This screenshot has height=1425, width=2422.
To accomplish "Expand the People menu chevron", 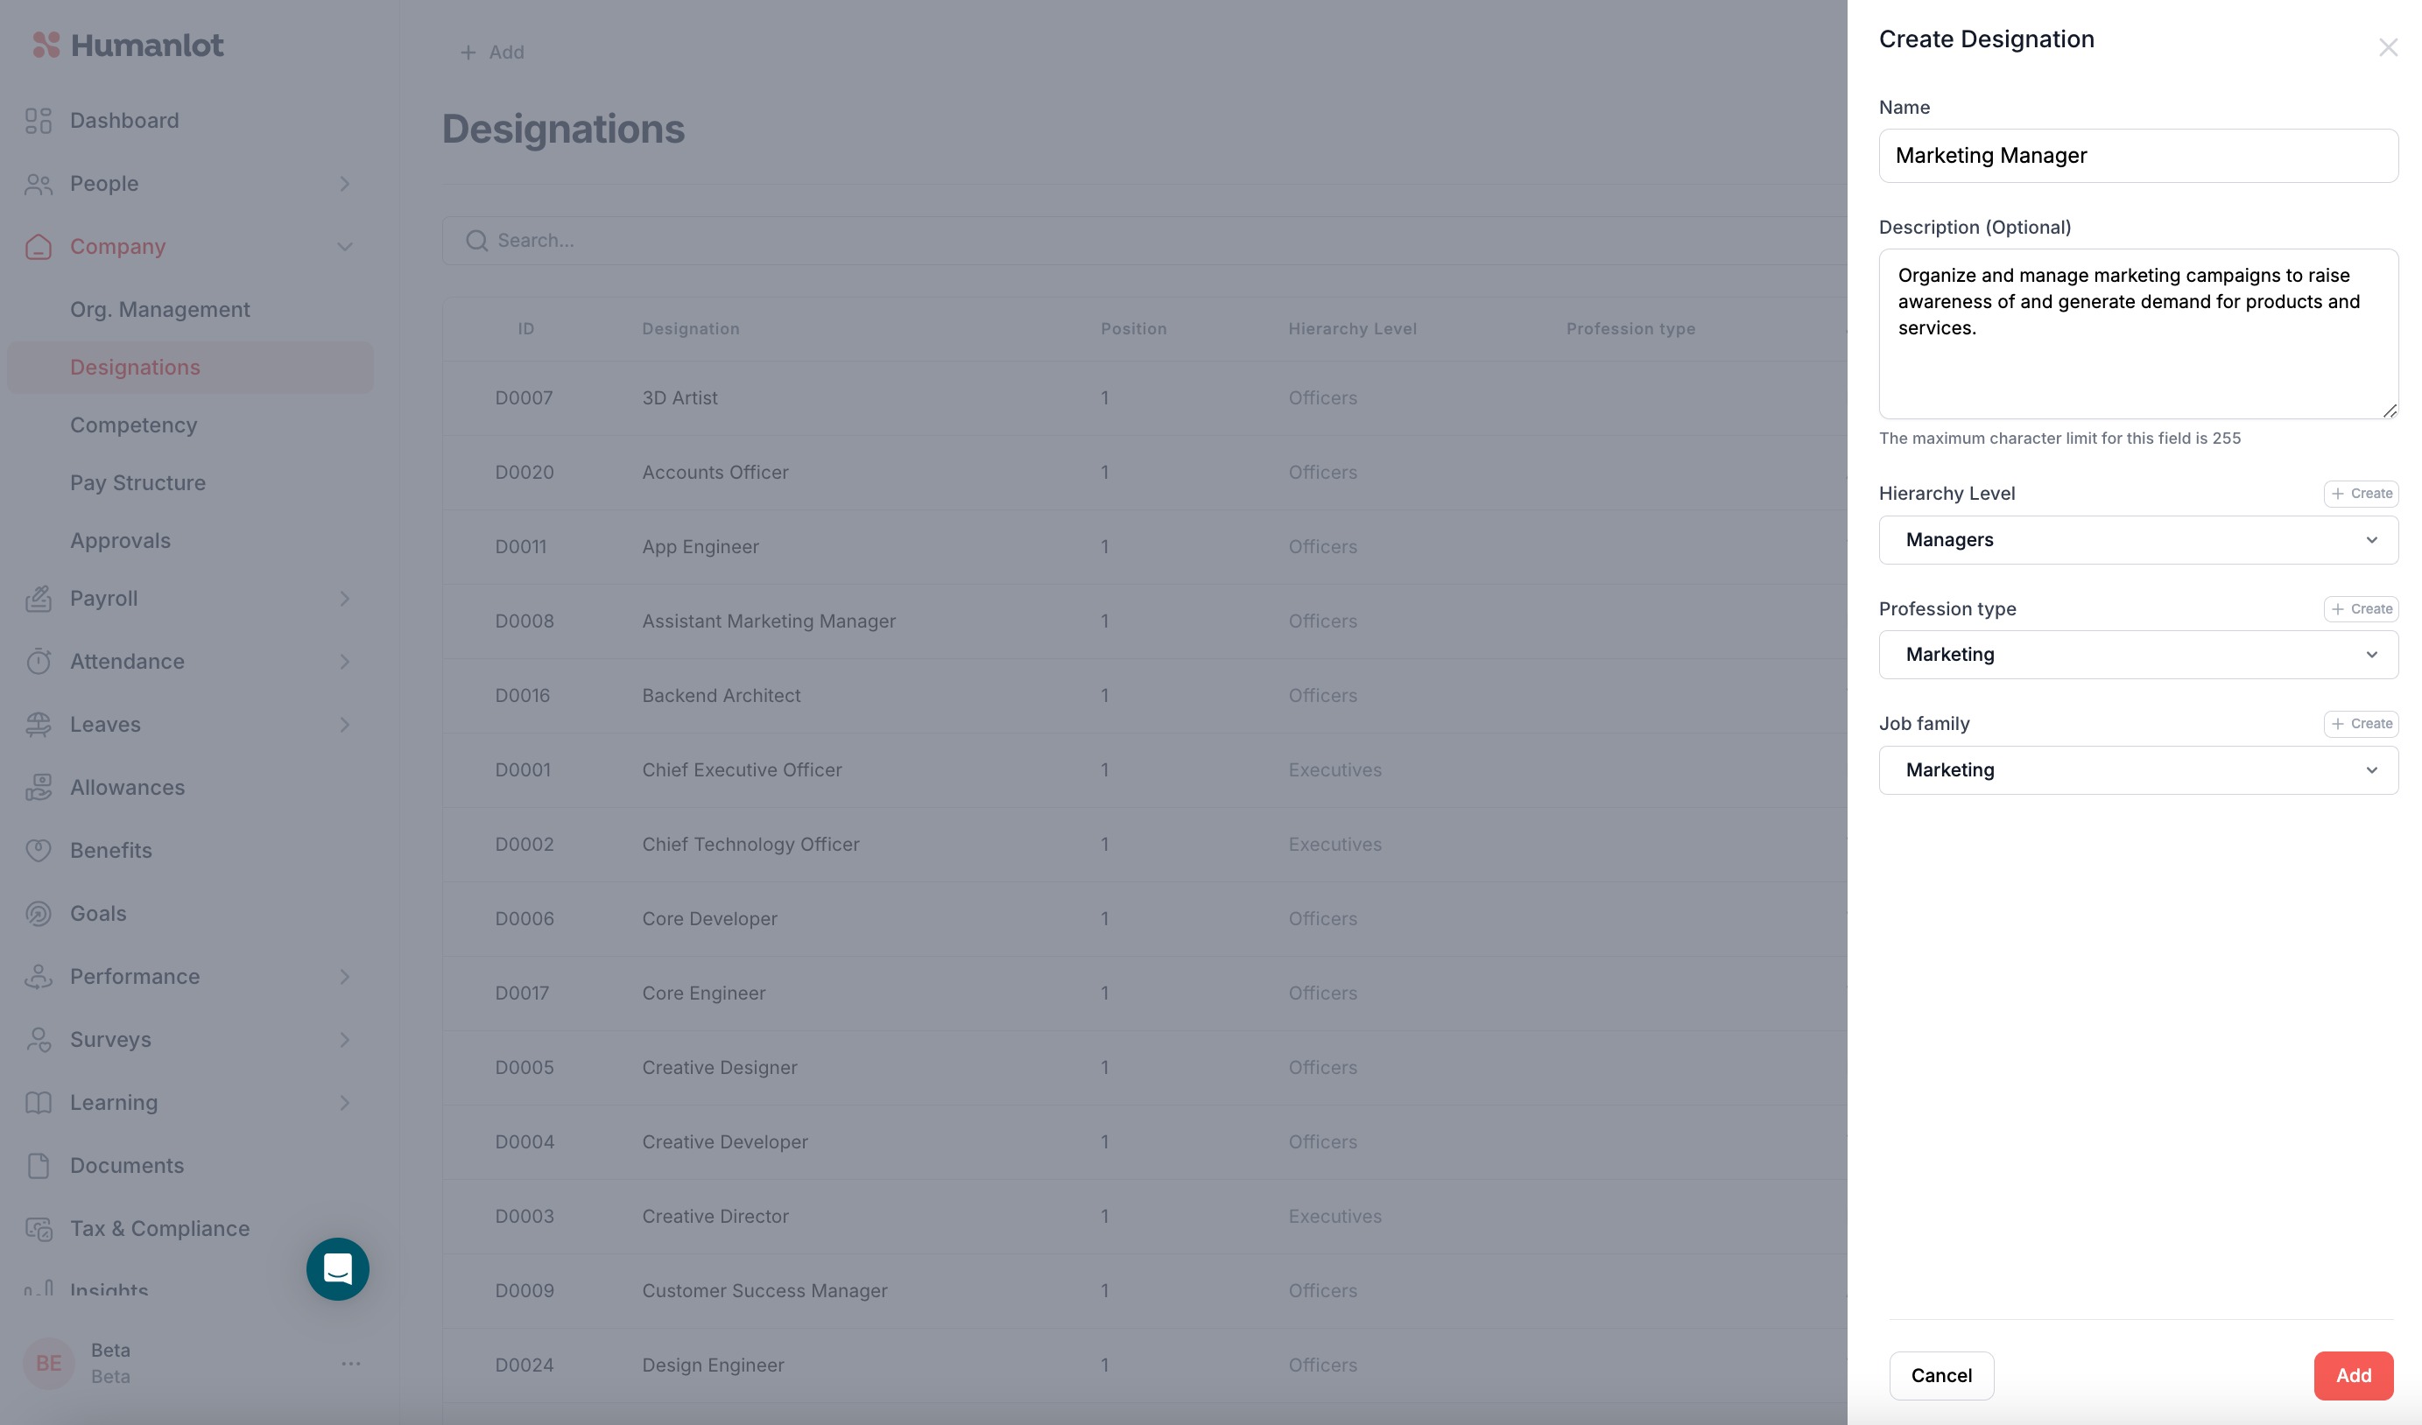I will point(345,184).
